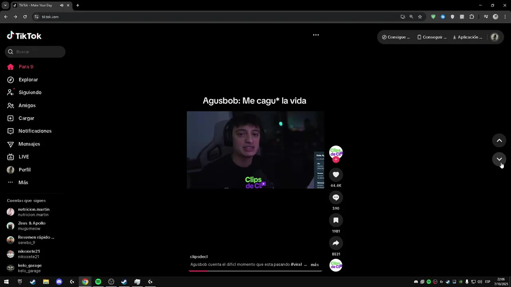Expand the video description with 'más'
Screen dimensions: 511x287
[x=315, y=265]
